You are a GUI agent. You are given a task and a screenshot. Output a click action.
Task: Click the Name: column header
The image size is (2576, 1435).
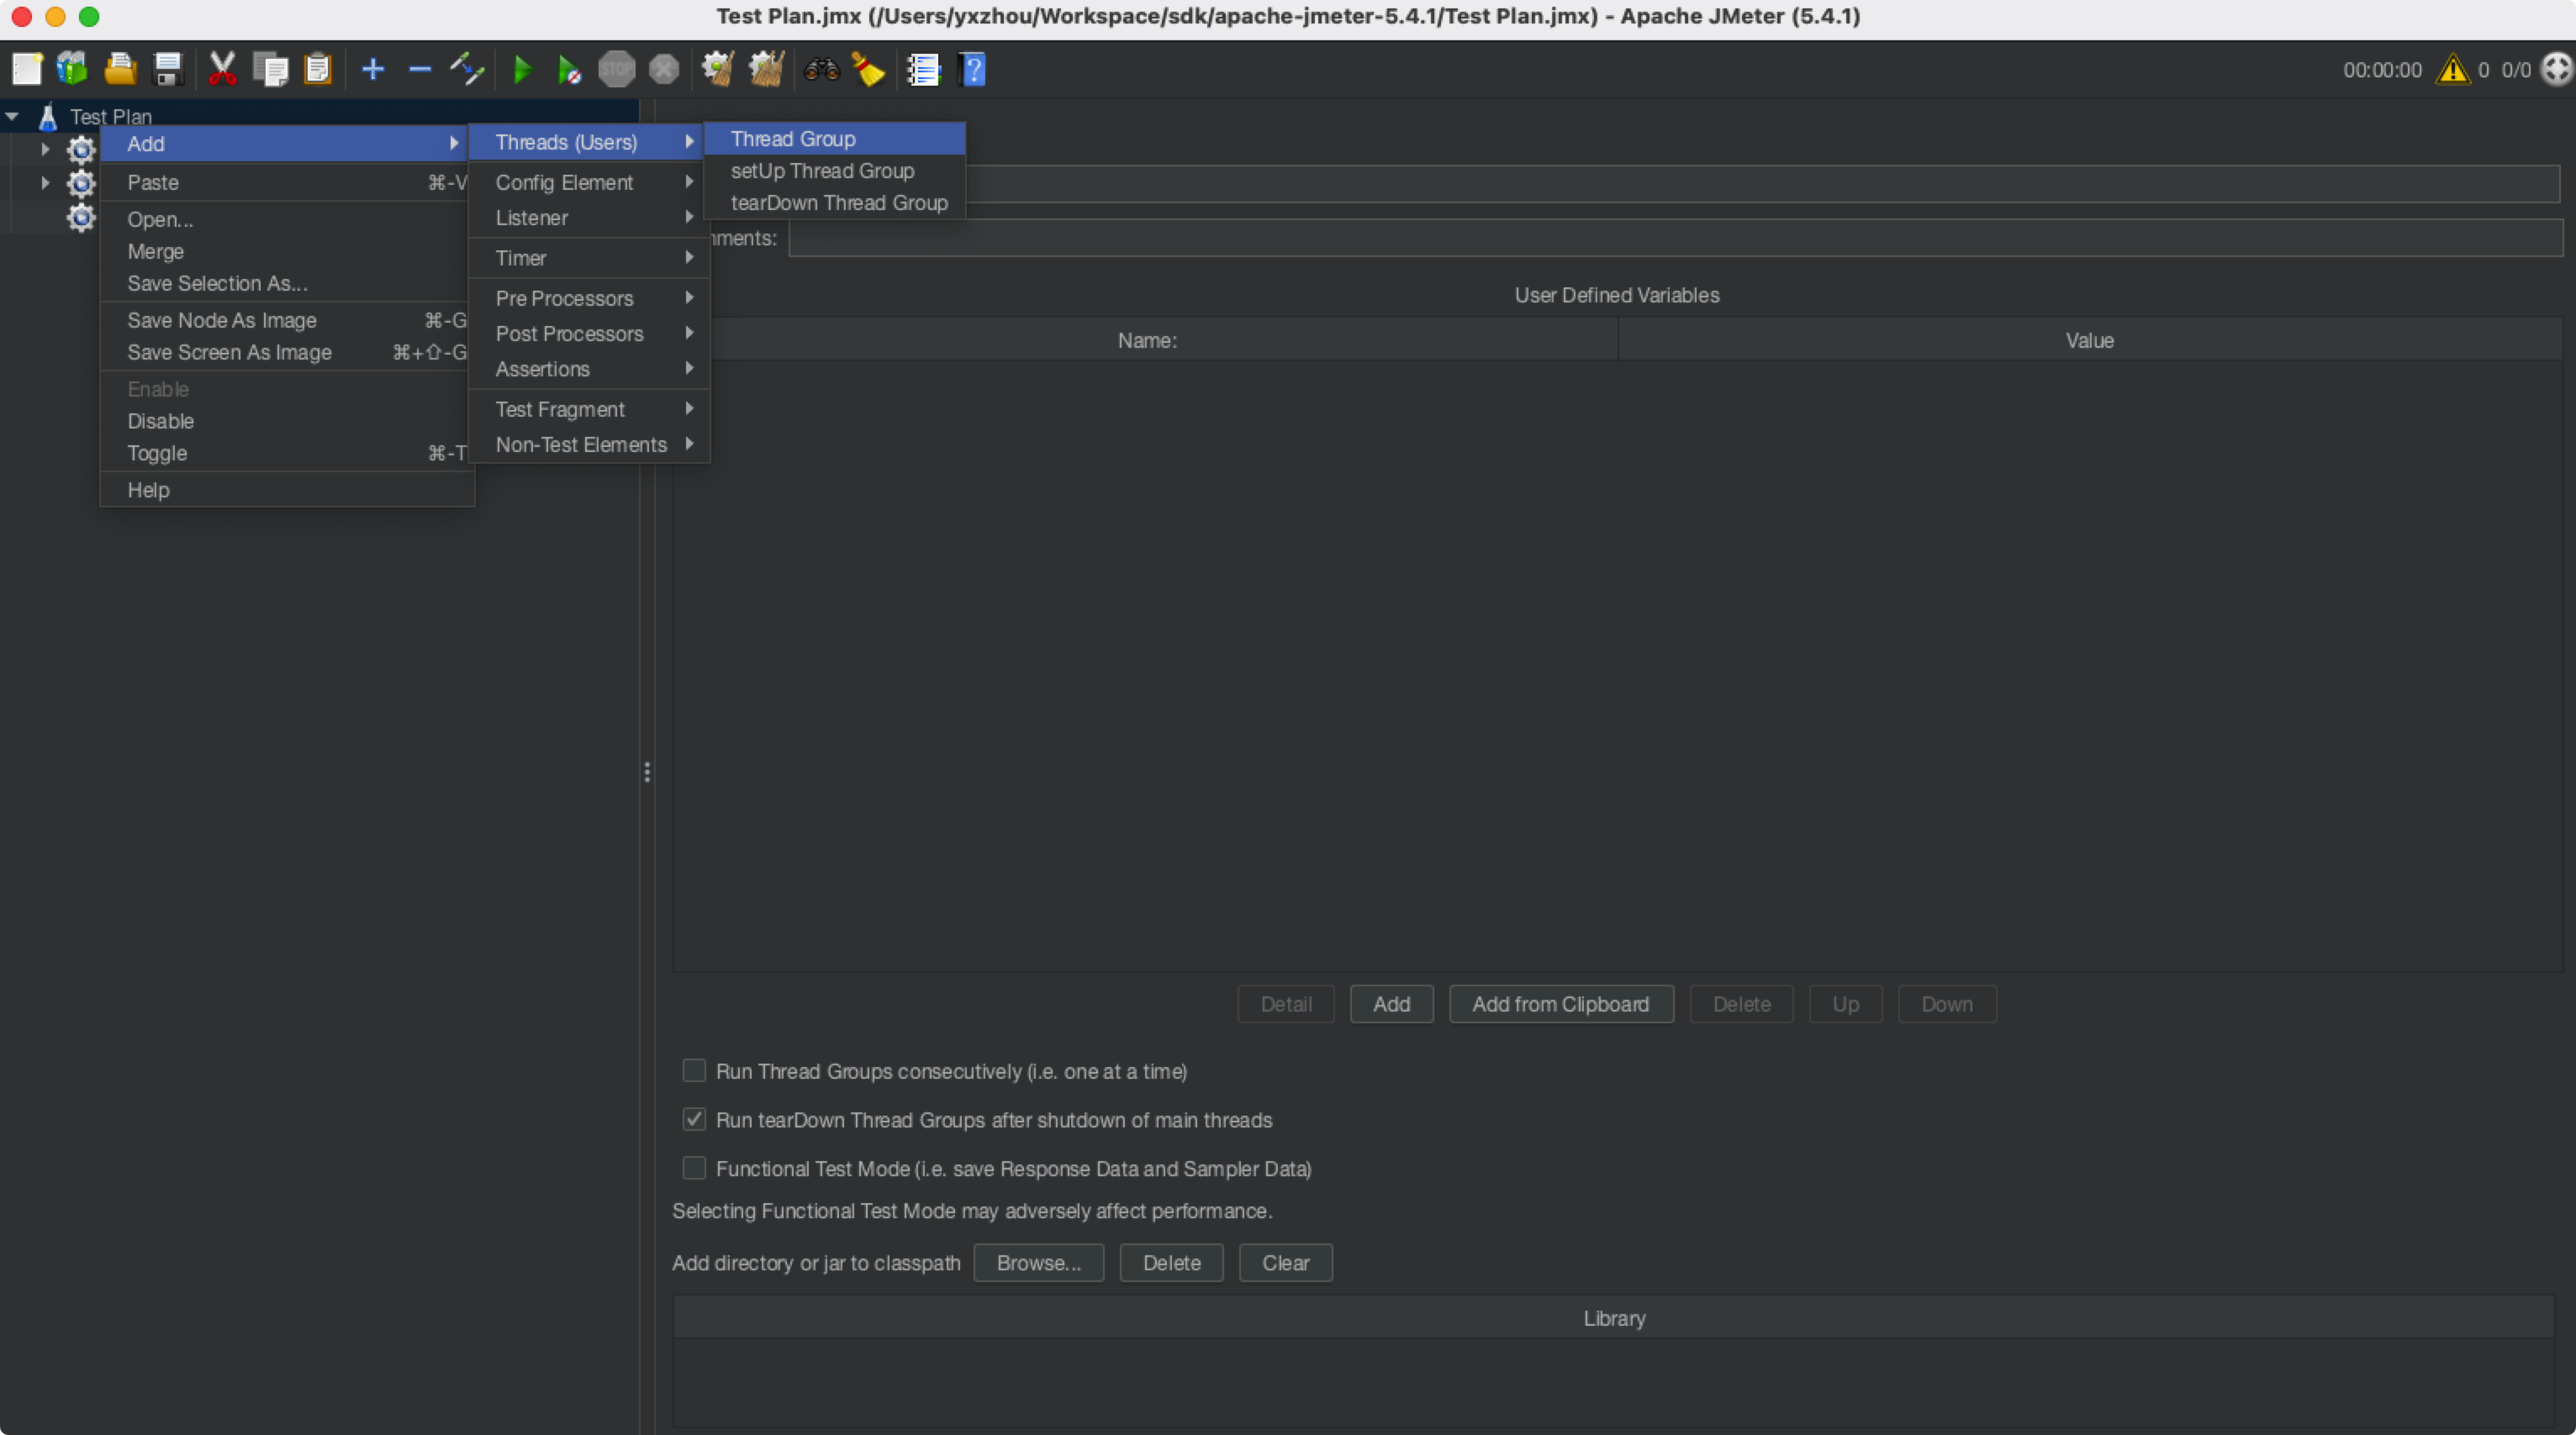coord(1146,339)
